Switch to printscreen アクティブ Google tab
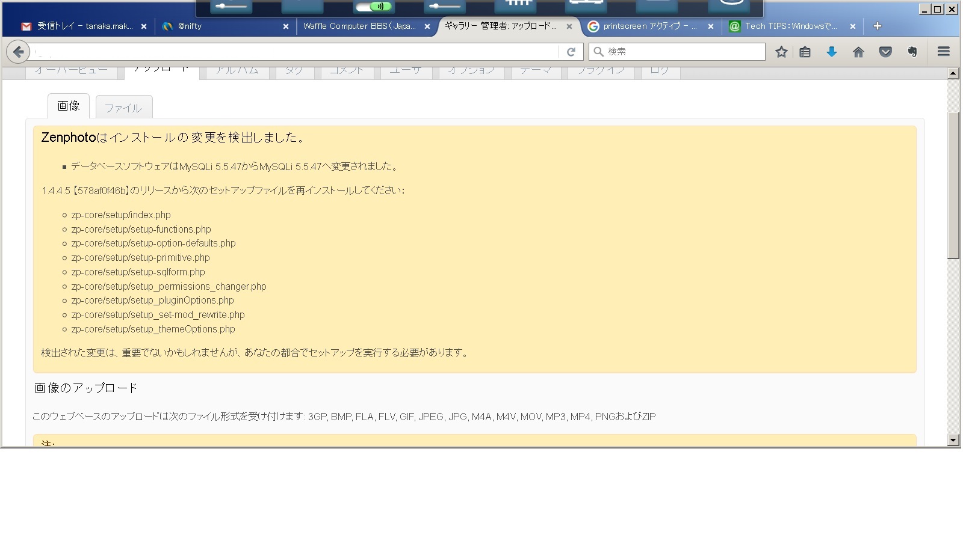This screenshot has height=541, width=963. [x=651, y=26]
